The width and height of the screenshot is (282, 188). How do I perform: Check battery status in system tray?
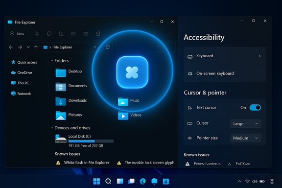pos(262,181)
